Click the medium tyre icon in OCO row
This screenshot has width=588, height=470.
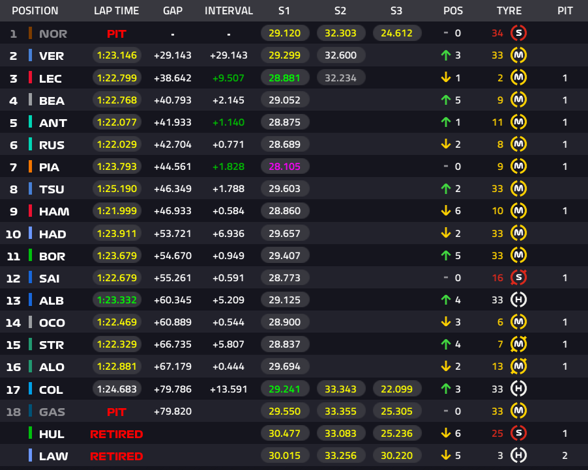(519, 322)
